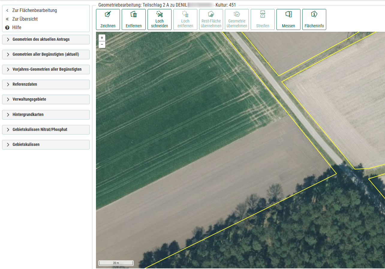Zoom out of the map
385x269 pixels.
click(102, 45)
